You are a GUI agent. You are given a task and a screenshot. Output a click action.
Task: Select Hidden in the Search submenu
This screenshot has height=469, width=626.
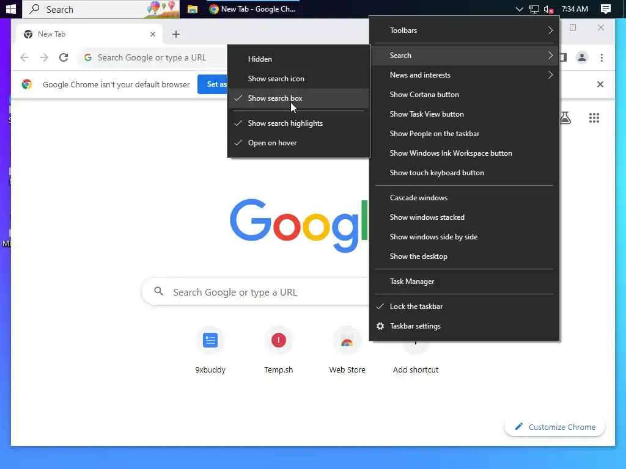tap(298, 59)
